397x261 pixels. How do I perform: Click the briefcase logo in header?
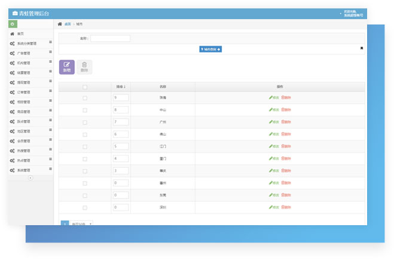pyautogui.click(x=15, y=13)
